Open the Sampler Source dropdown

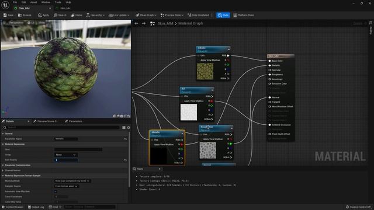coord(67,186)
